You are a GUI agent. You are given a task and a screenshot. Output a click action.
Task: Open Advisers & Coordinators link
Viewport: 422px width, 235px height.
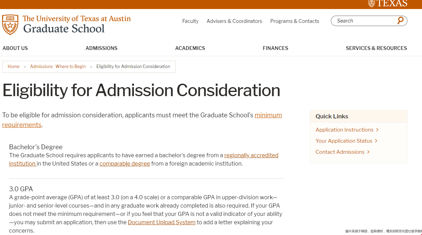(x=234, y=21)
